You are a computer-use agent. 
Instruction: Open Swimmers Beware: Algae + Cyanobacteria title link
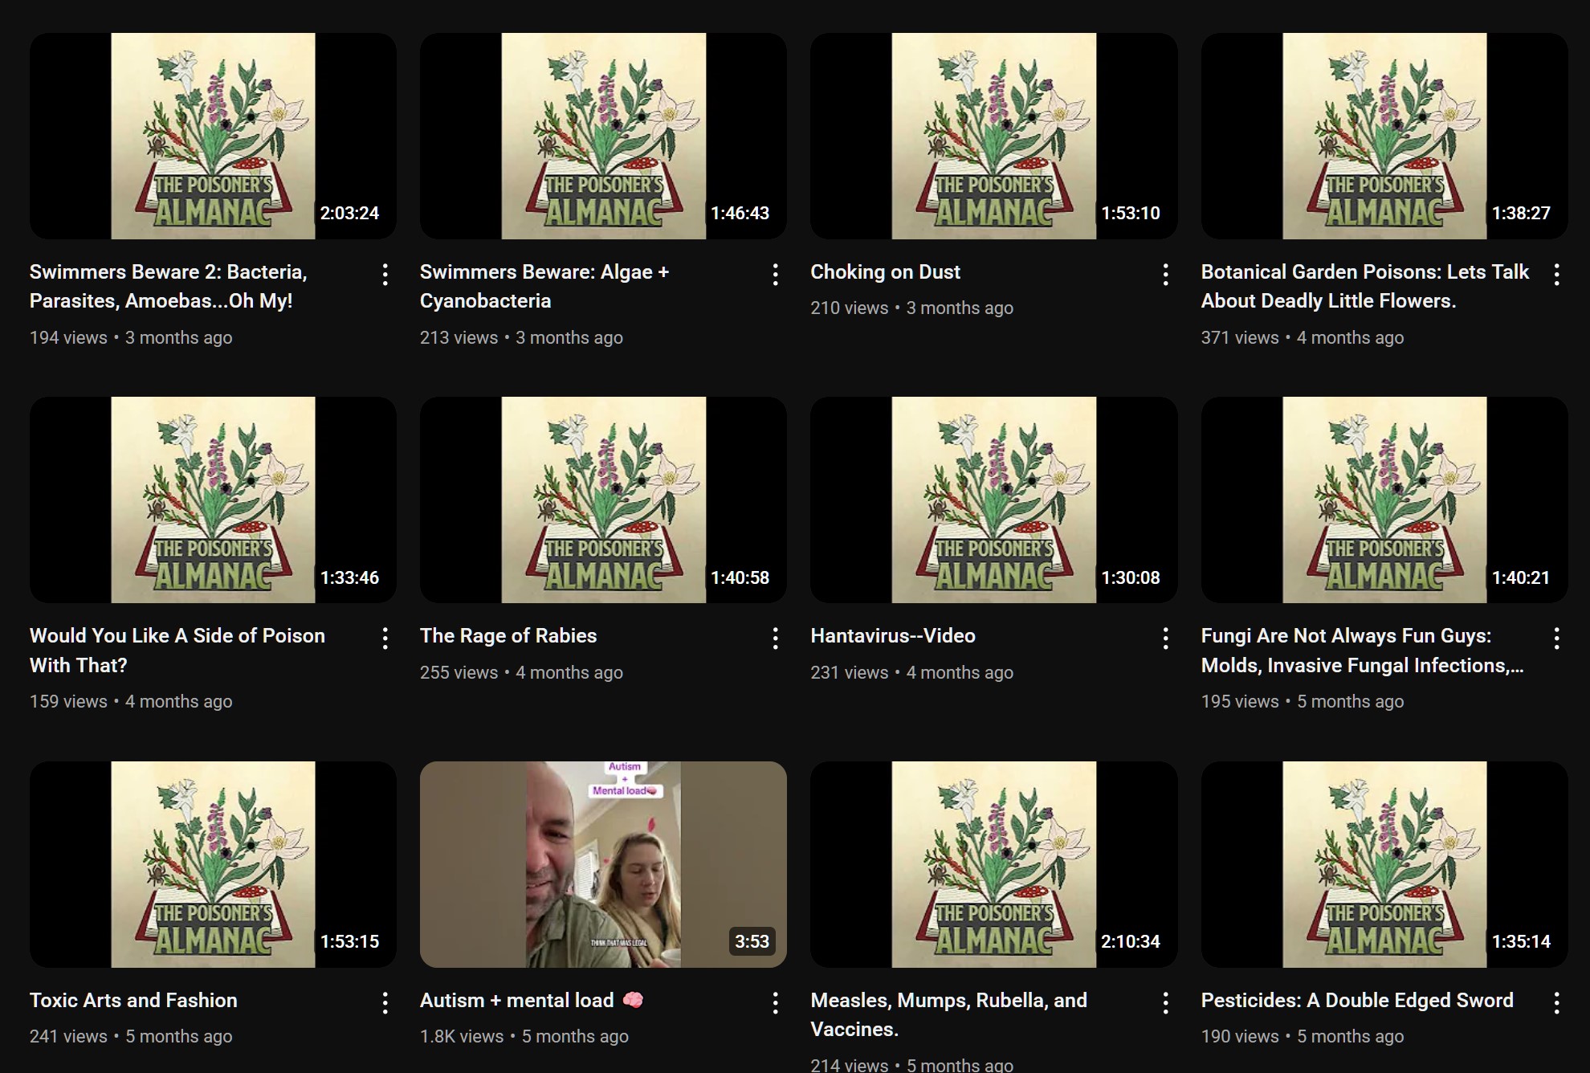point(544,286)
